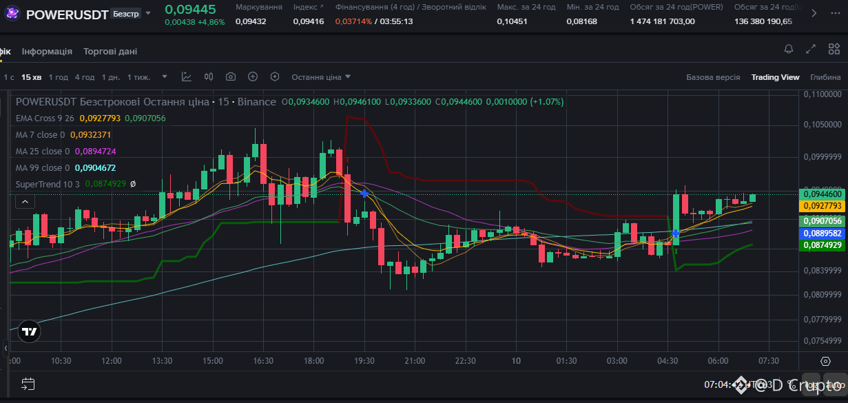Toggle the log scale button
848x403 pixels.
[x=811, y=384]
